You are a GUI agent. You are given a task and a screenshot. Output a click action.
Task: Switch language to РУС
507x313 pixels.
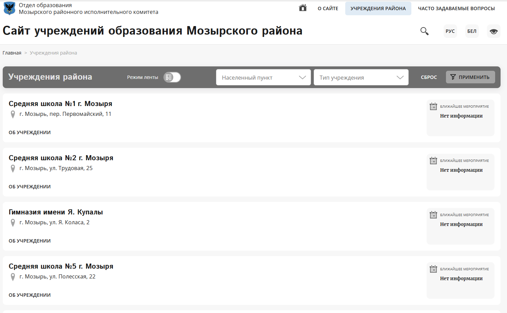click(450, 31)
